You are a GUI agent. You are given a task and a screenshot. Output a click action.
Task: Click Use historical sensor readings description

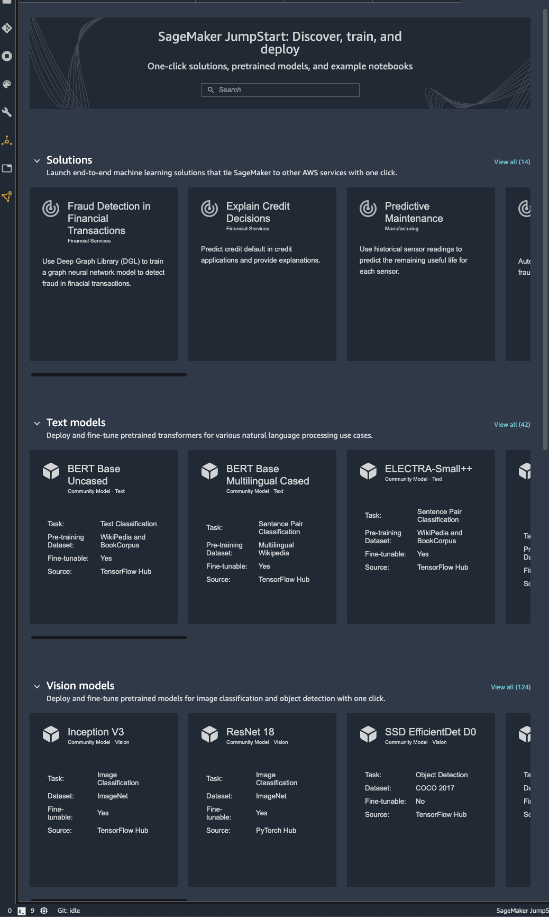[414, 260]
